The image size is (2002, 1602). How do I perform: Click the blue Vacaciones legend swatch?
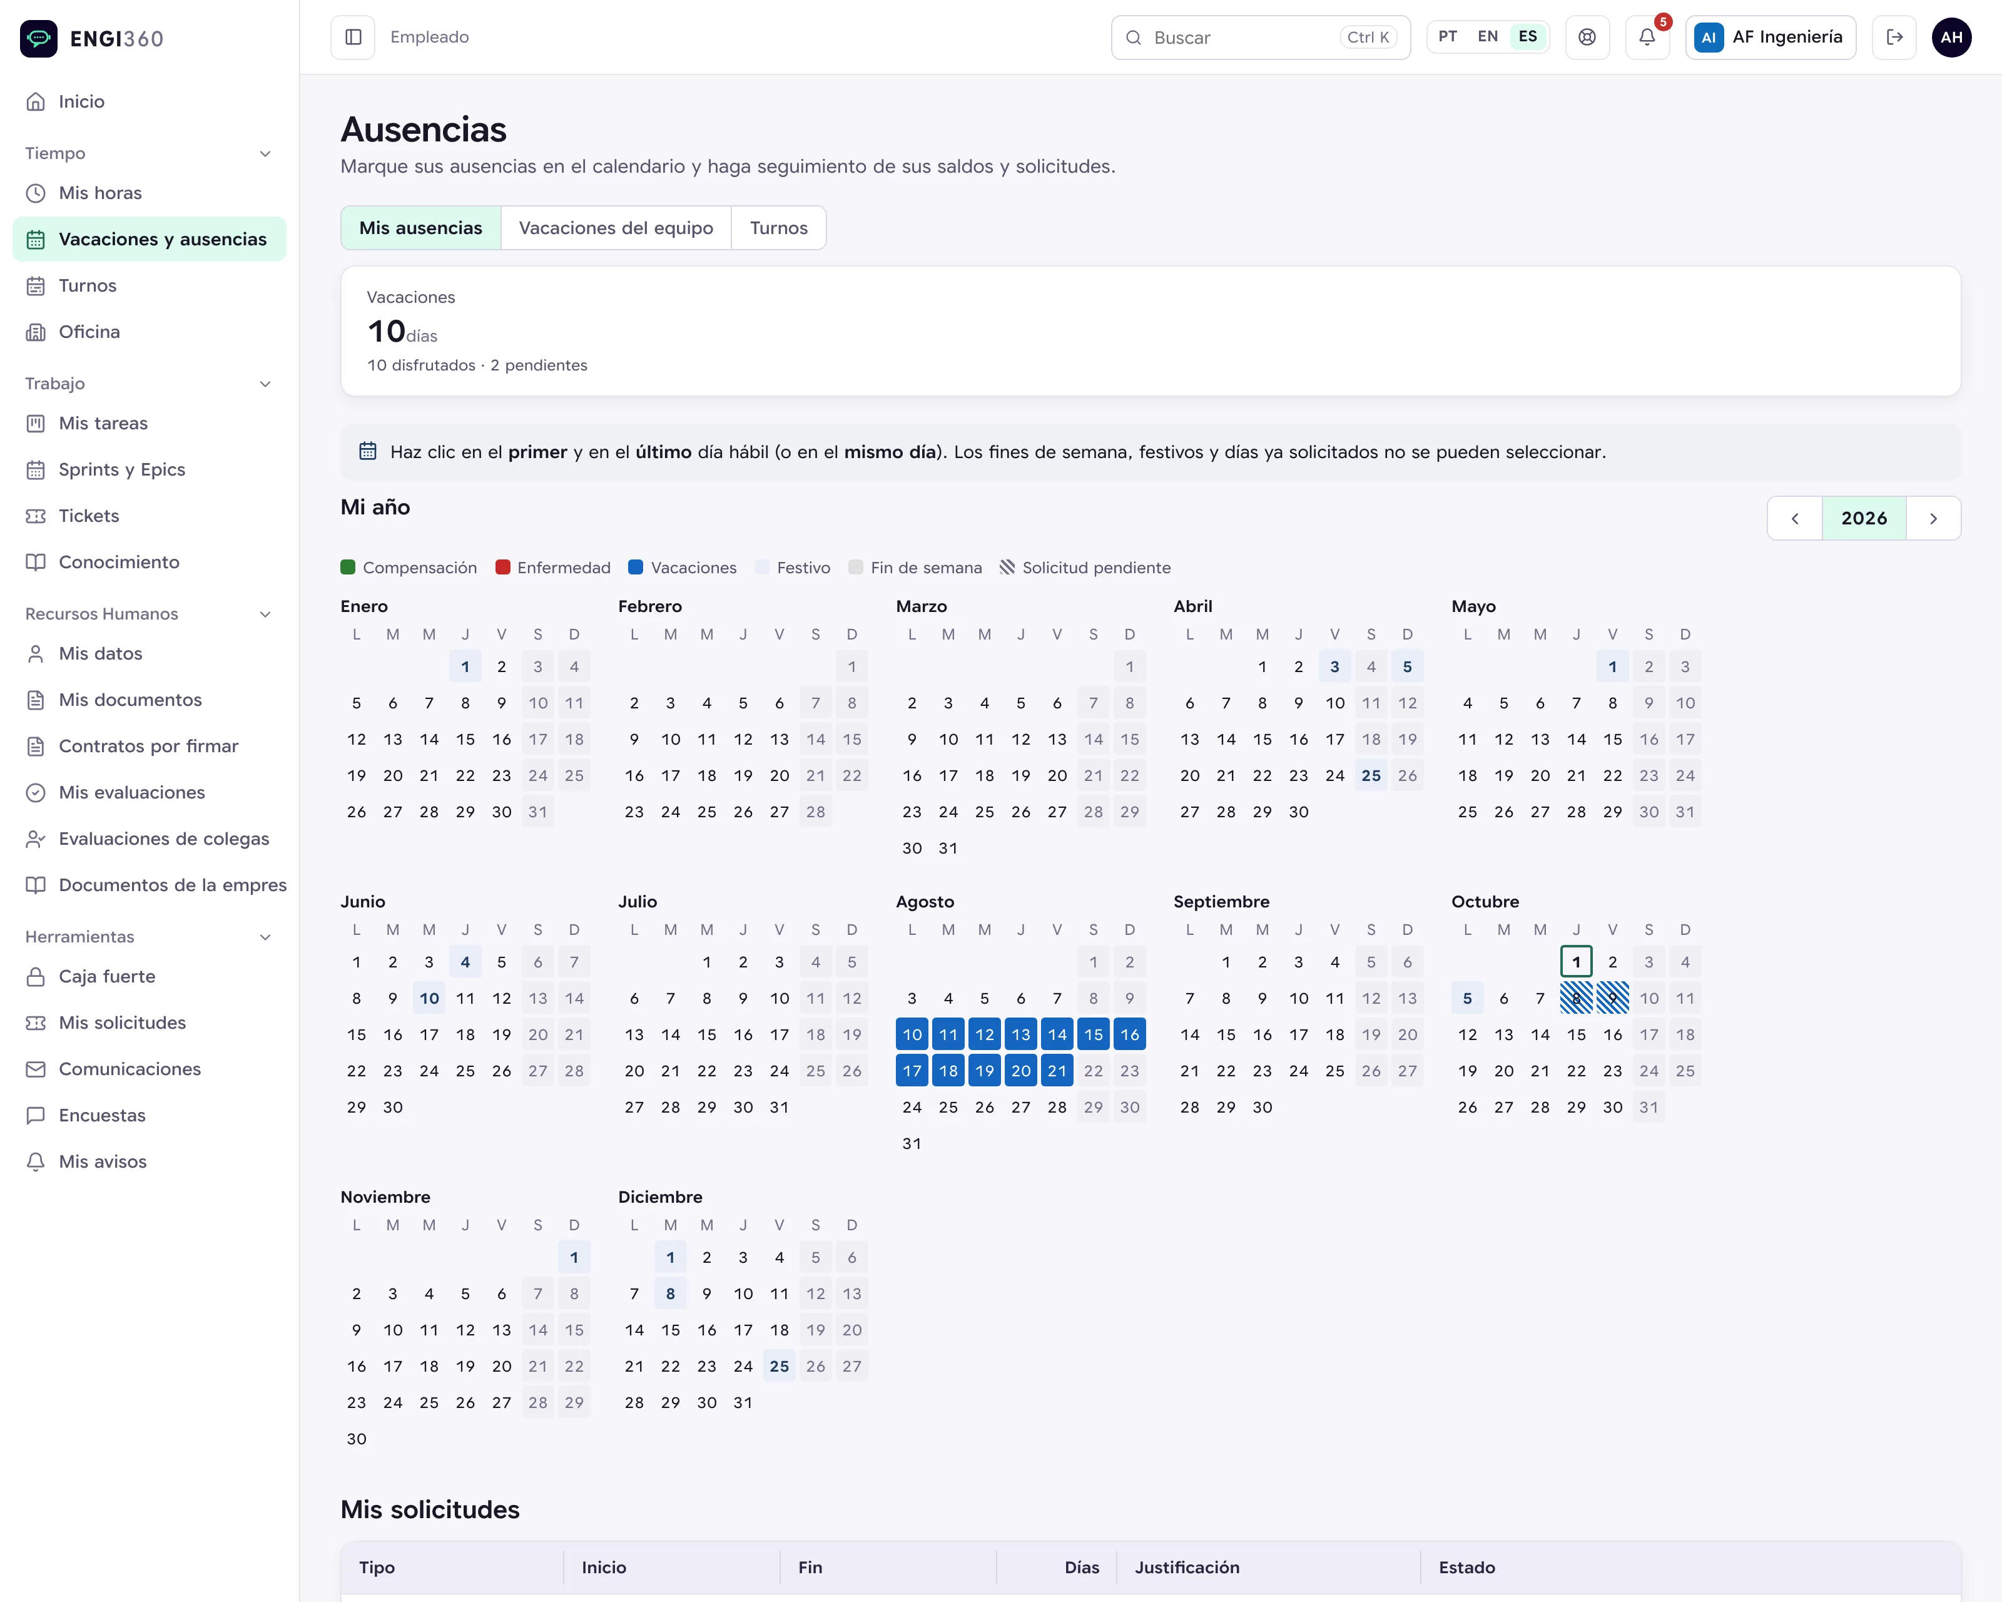click(635, 568)
